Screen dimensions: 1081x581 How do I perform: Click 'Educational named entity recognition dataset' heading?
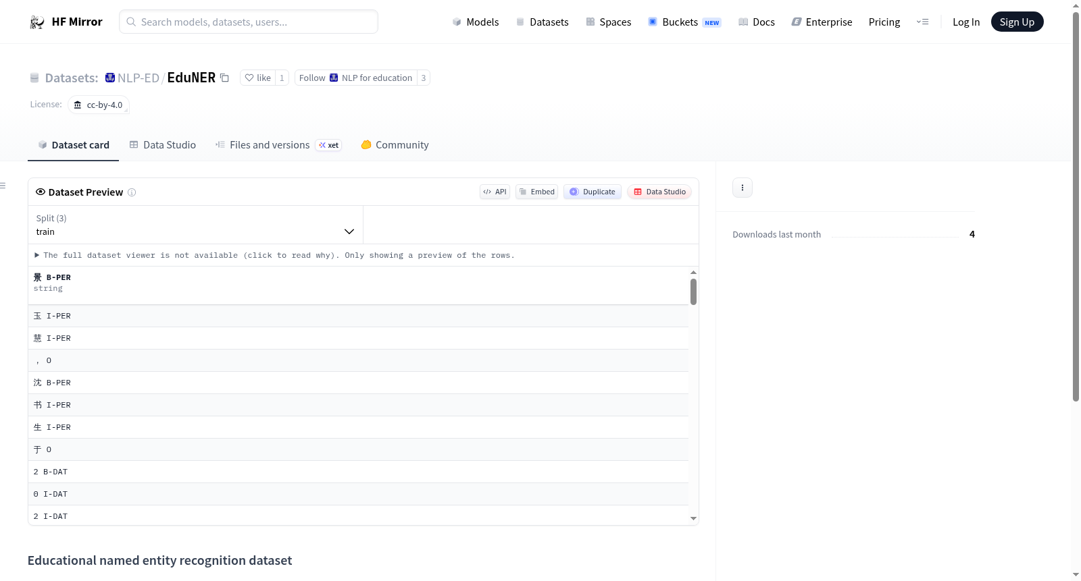(160, 561)
